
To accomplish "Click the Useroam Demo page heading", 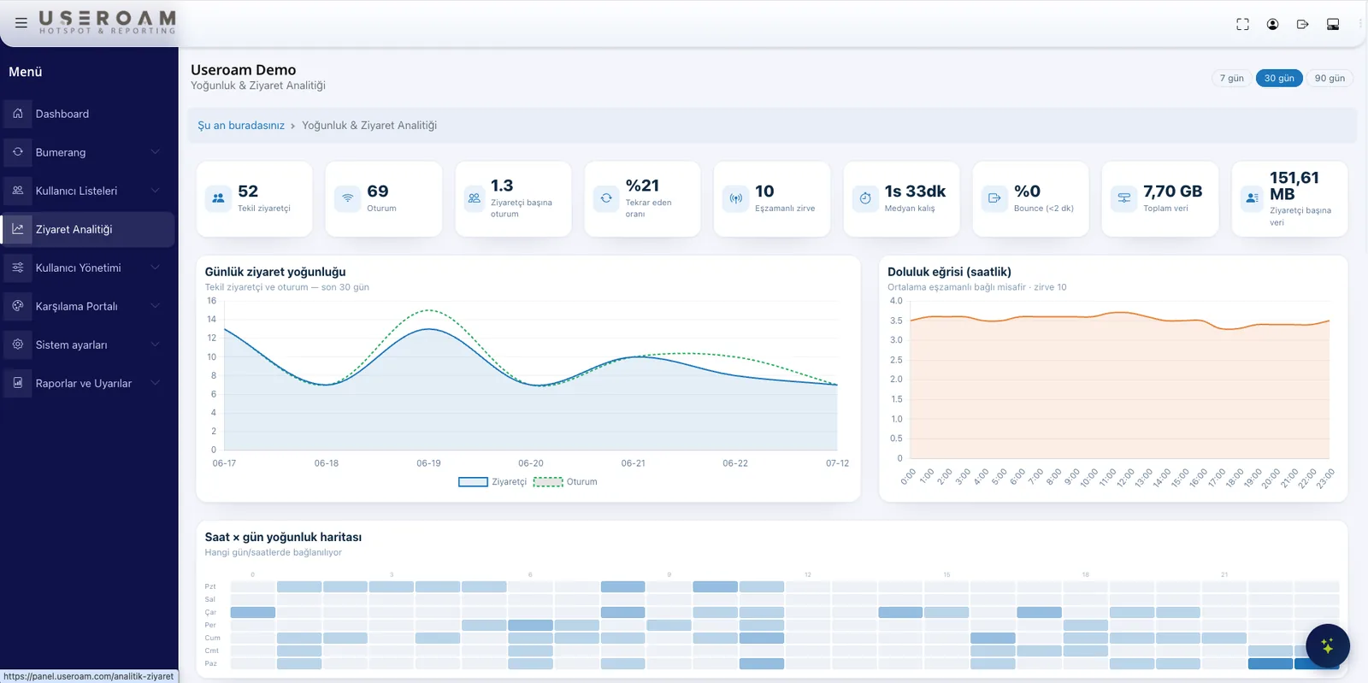I will point(244,70).
